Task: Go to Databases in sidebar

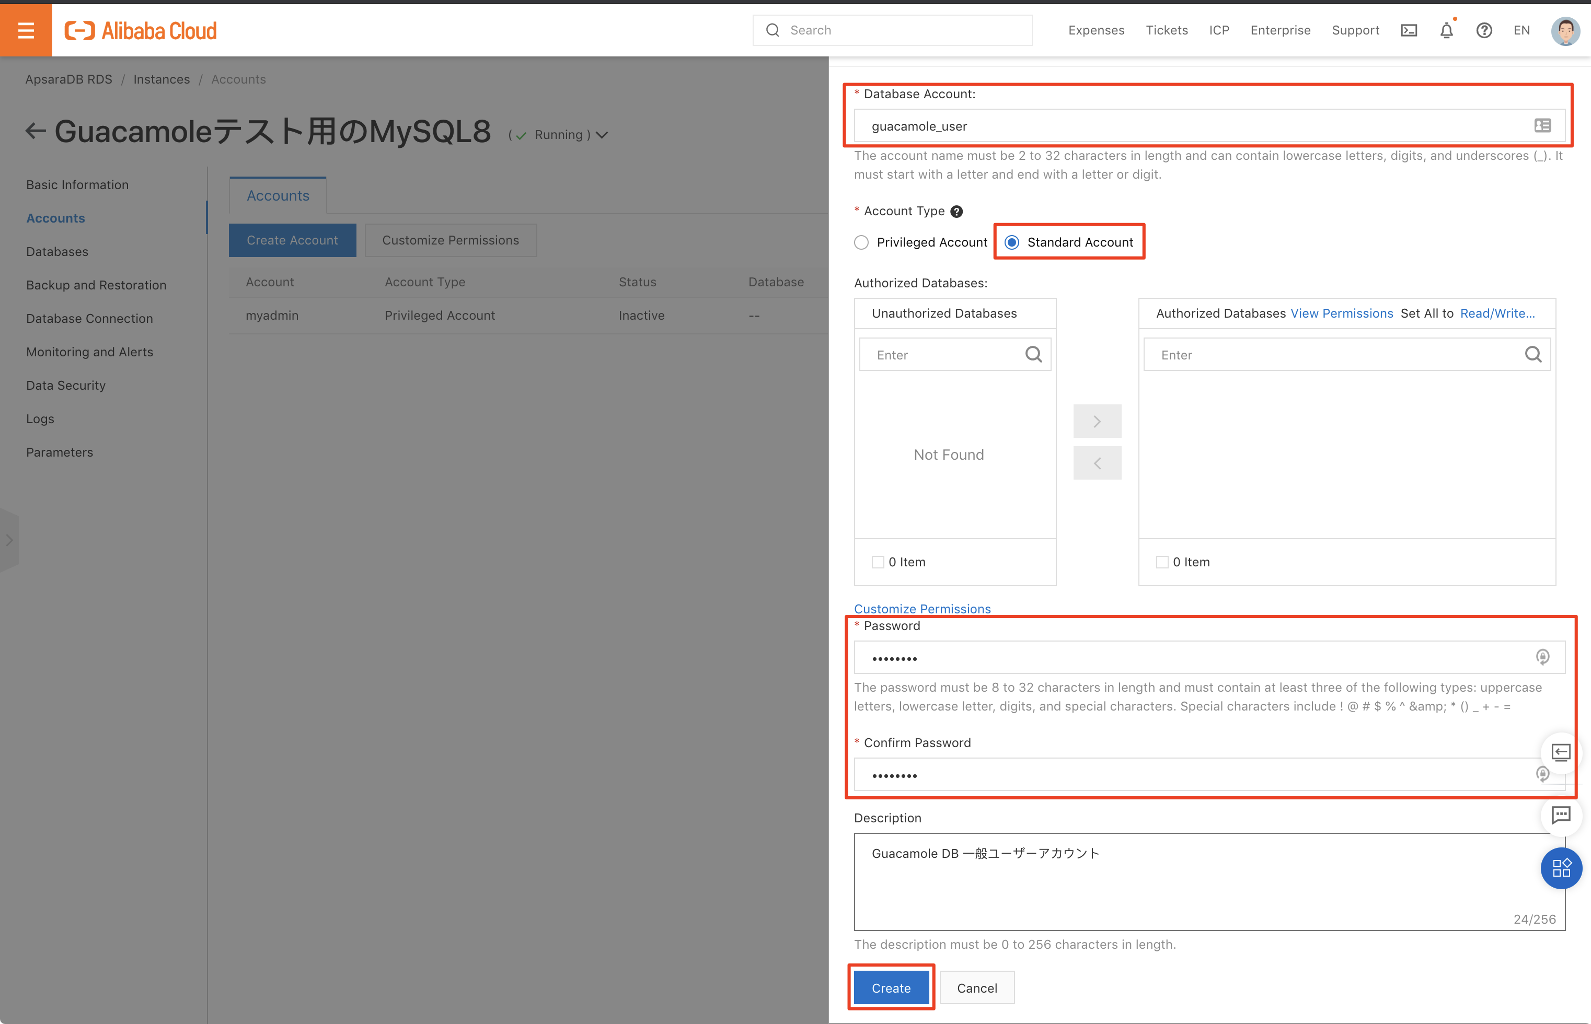Action: pyautogui.click(x=57, y=251)
